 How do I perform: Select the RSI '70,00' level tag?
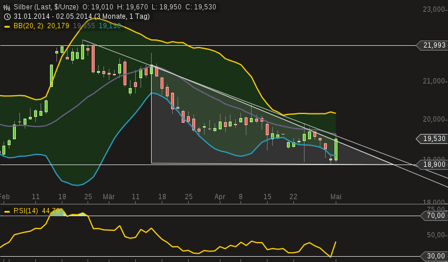(434, 216)
